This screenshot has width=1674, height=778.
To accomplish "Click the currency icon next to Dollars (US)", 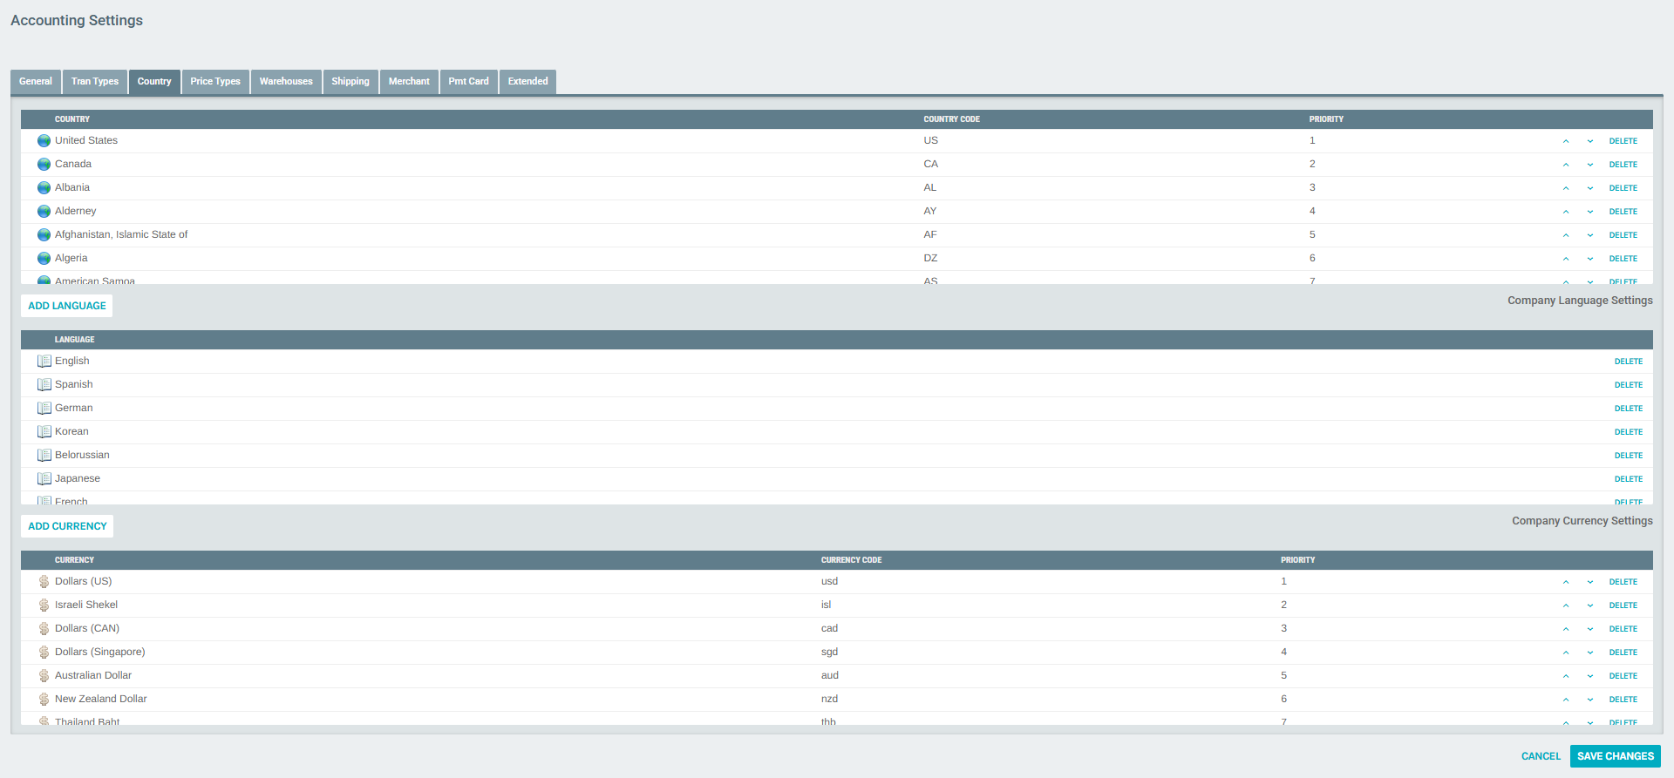I will click(x=44, y=582).
